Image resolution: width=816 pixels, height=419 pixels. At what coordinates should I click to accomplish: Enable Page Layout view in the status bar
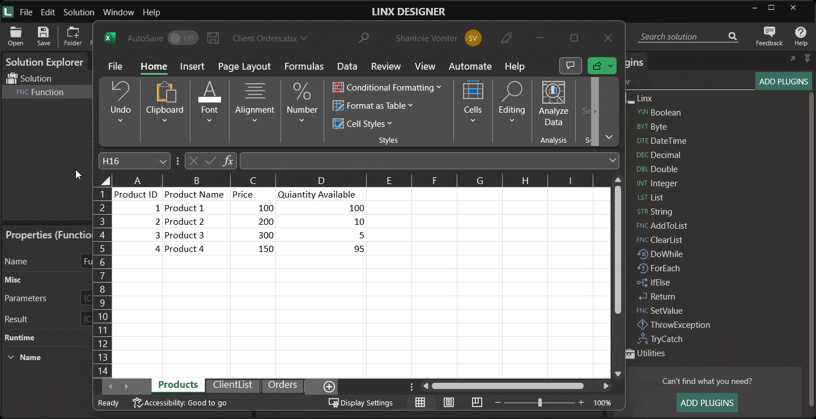448,402
